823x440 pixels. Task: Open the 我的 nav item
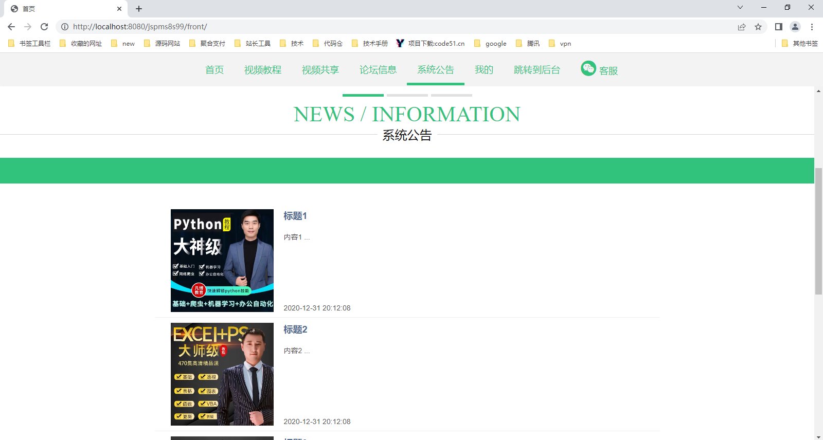point(484,70)
